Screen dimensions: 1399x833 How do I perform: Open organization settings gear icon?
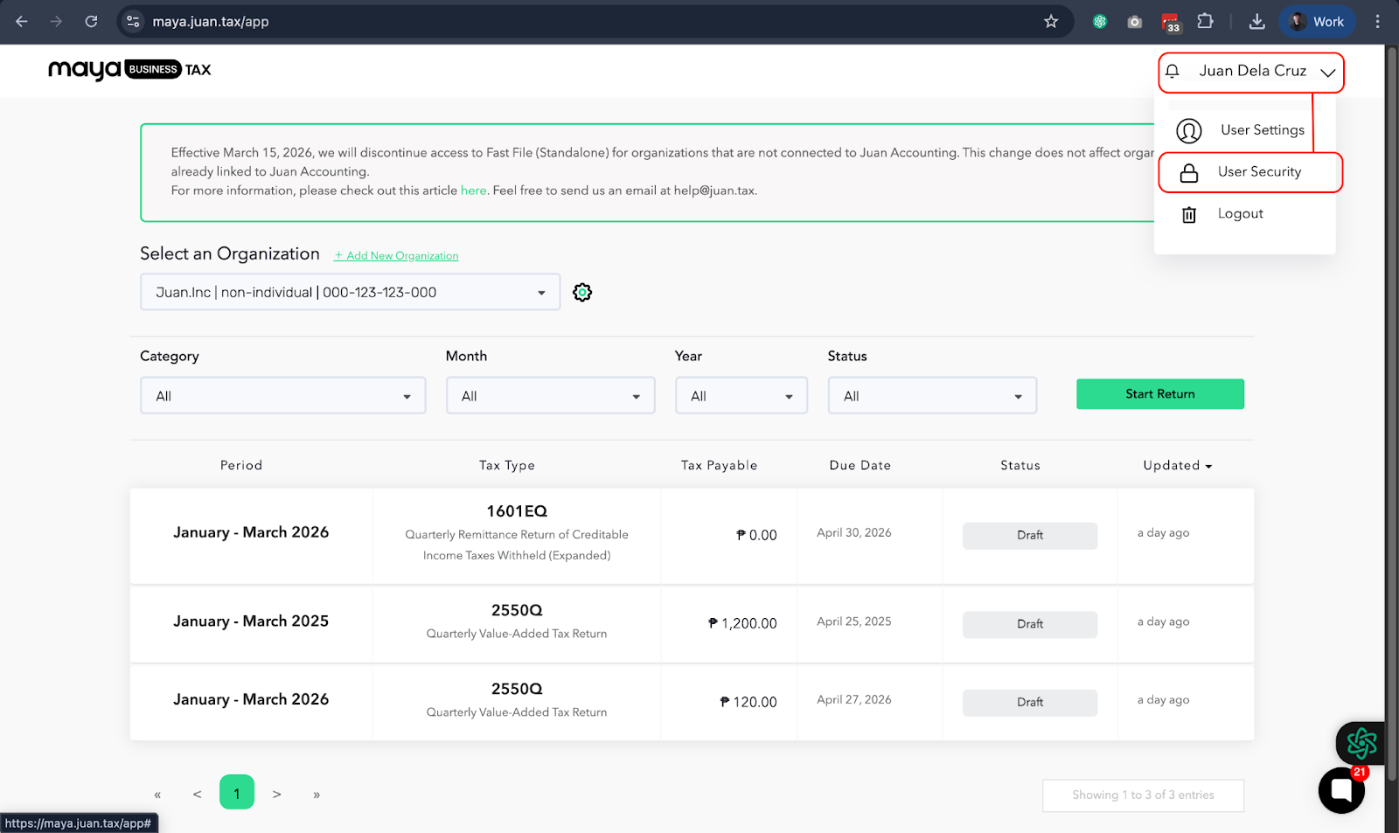pyautogui.click(x=582, y=293)
